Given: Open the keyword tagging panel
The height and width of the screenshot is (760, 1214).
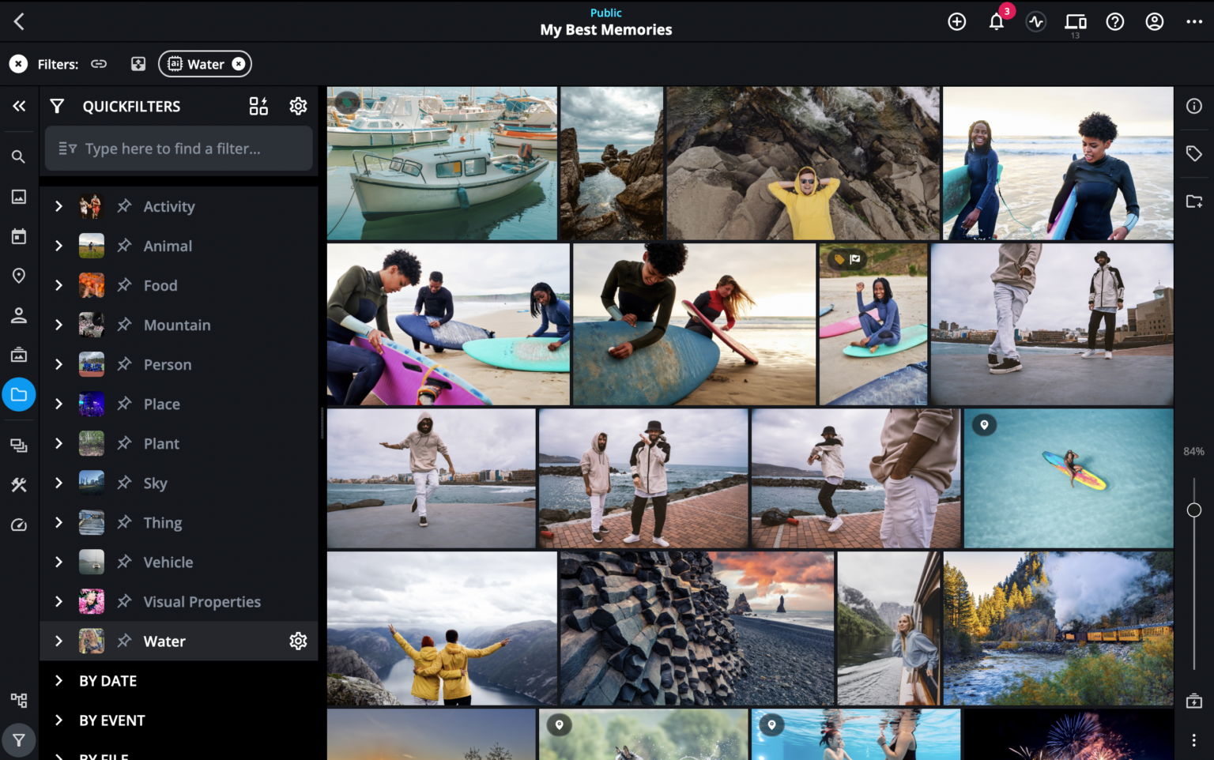Looking at the screenshot, I should 1194,152.
